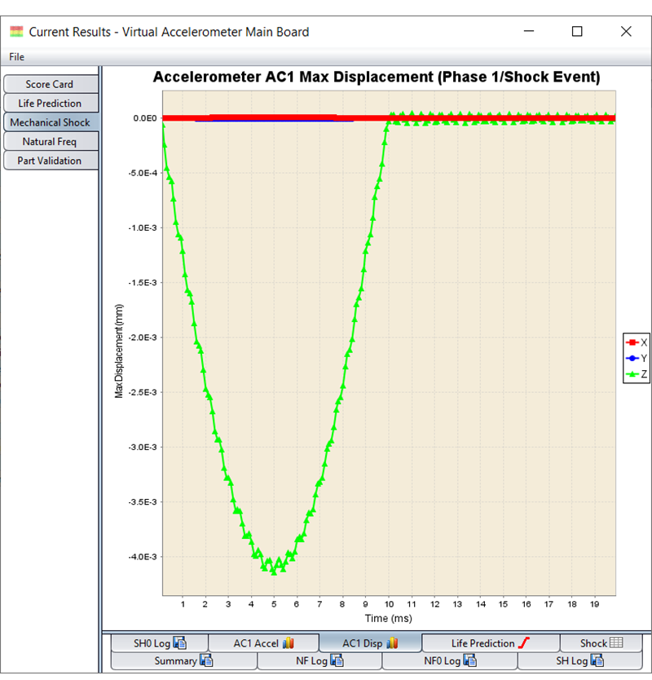Open the Life Prediction side tab
This screenshot has height=680, width=652.
point(50,104)
